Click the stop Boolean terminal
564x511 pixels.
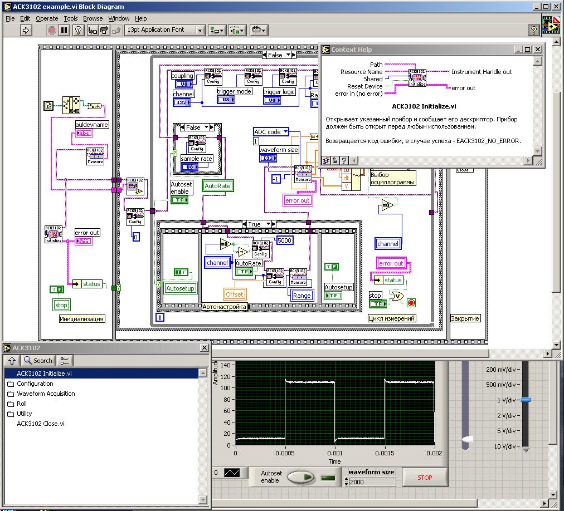378,304
